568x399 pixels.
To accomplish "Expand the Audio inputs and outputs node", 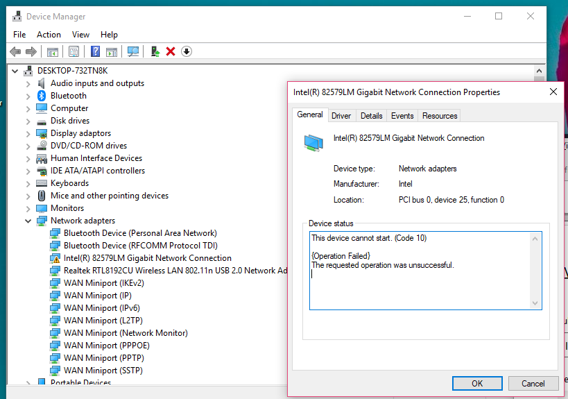I will pos(28,84).
